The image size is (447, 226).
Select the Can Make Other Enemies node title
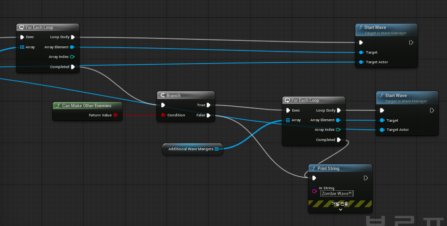(87, 106)
